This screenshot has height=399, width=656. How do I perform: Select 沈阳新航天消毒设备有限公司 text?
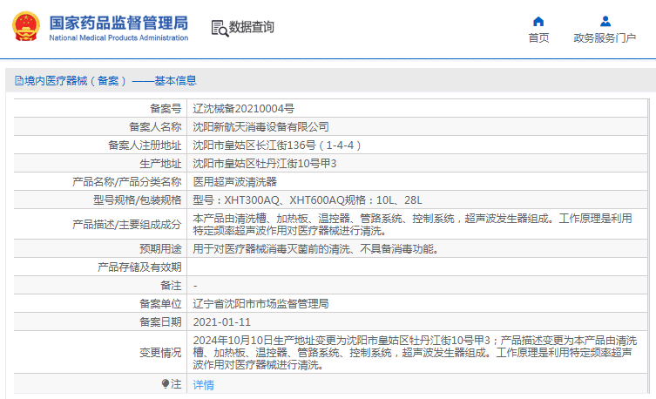pos(260,126)
